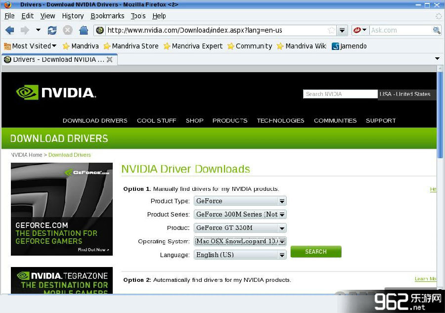This screenshot has width=445, height=313.
Task: Open the GeForce.com gamers banner
Action: [62, 209]
